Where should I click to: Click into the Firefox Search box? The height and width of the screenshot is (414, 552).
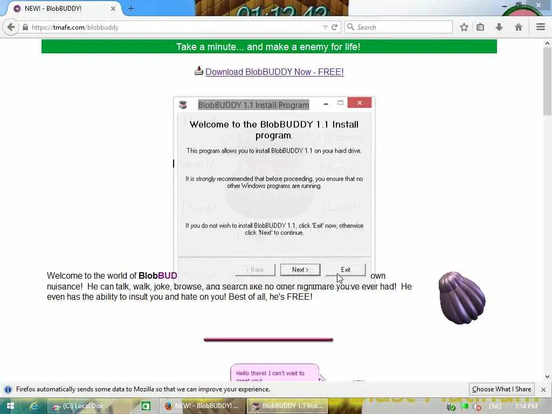tap(398, 27)
